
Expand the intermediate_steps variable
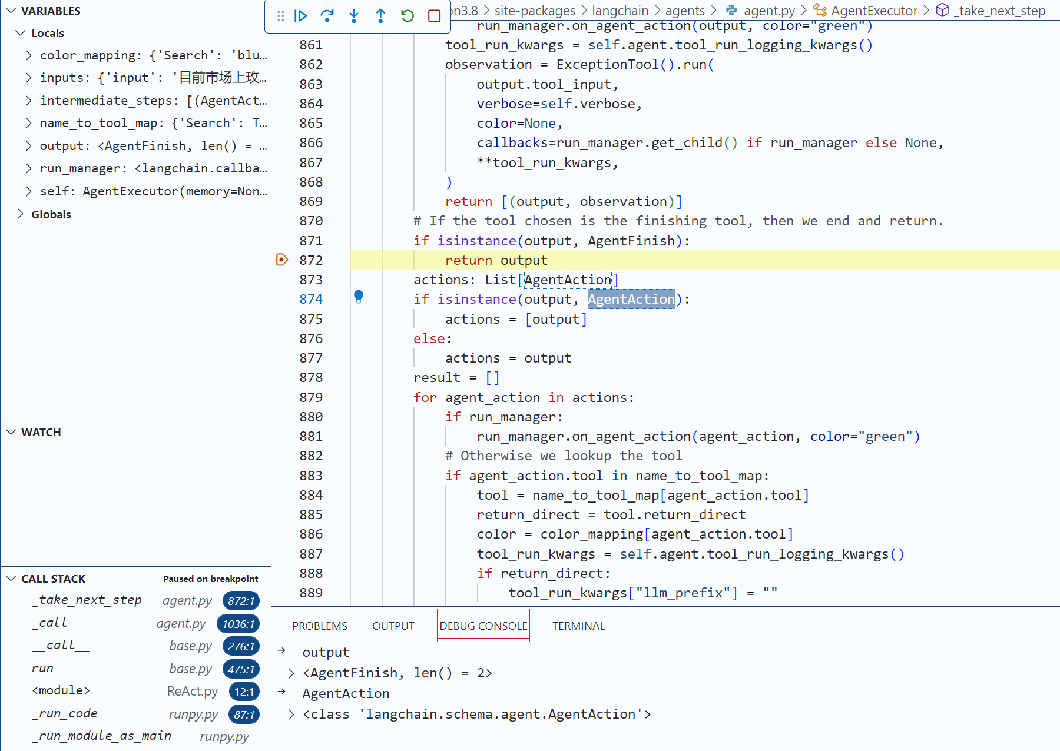pos(28,101)
